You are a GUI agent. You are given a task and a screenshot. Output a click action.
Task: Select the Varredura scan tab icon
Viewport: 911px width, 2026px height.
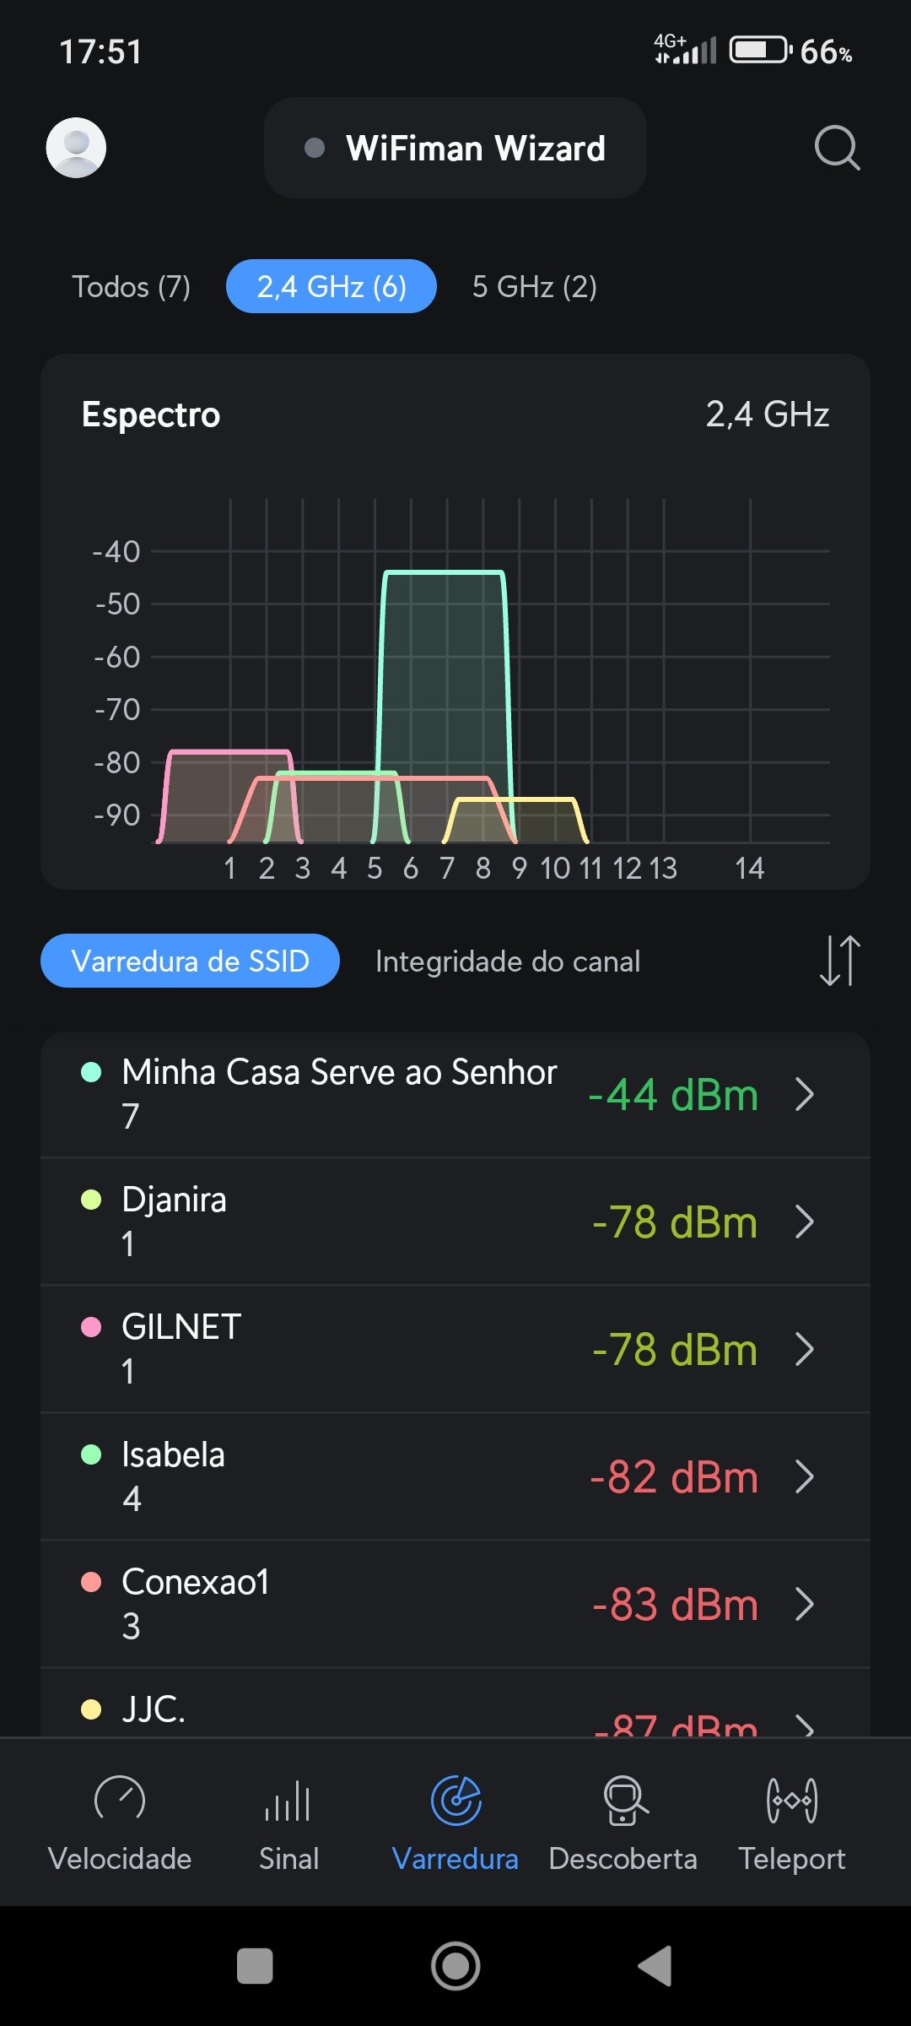(x=455, y=1801)
